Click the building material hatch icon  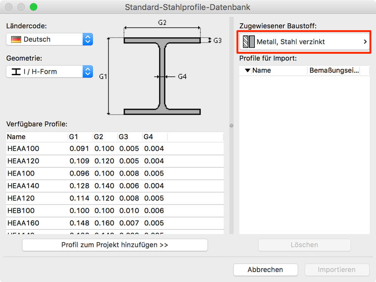(249, 42)
